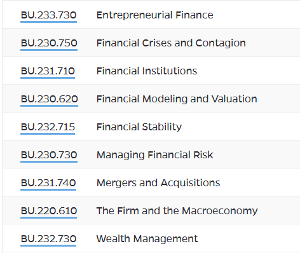The image size is (300, 253).
Task: Open the BU.230.750 course link
Action: pyautogui.click(x=49, y=43)
